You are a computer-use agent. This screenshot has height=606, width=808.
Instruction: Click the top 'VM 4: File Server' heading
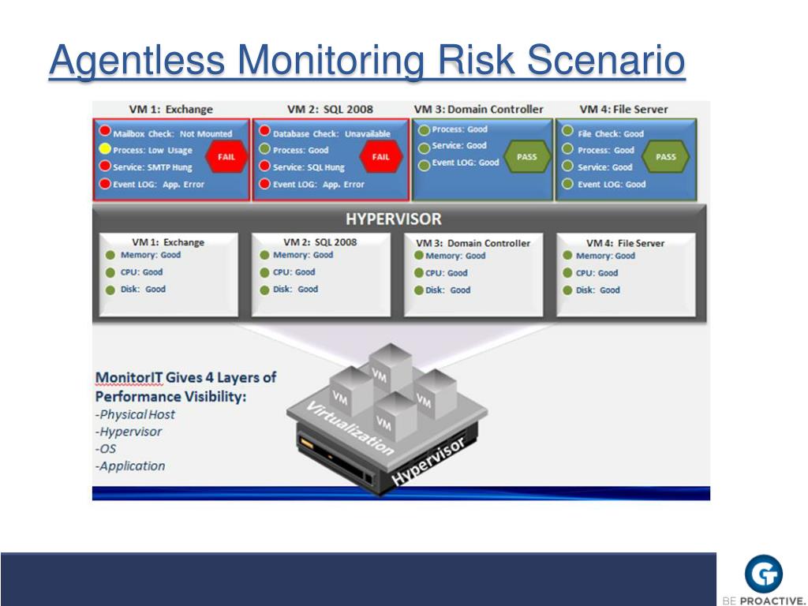pos(623,109)
